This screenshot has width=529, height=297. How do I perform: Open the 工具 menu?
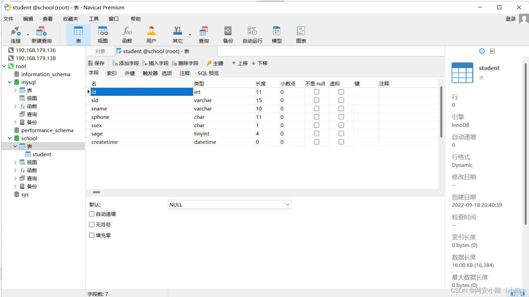click(x=94, y=19)
